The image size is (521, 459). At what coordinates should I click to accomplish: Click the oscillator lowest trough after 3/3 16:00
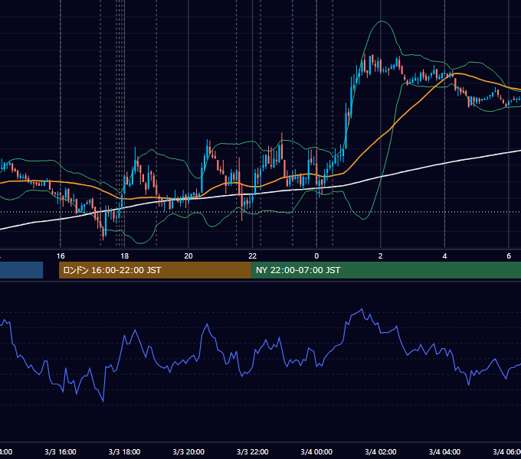[103, 402]
